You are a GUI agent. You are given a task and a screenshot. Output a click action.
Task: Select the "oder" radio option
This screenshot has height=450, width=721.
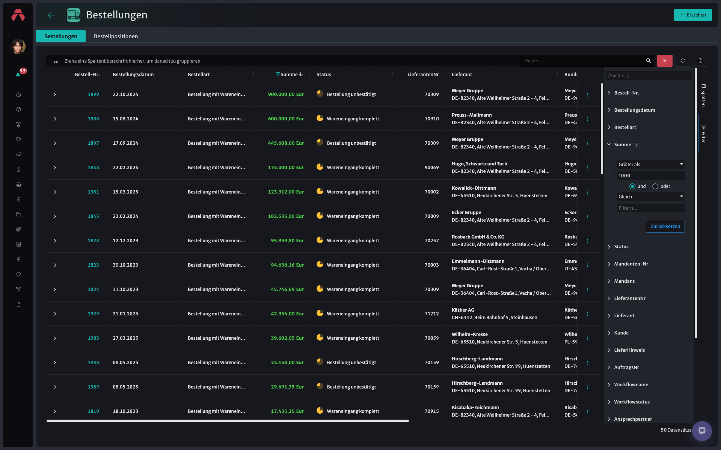655,186
